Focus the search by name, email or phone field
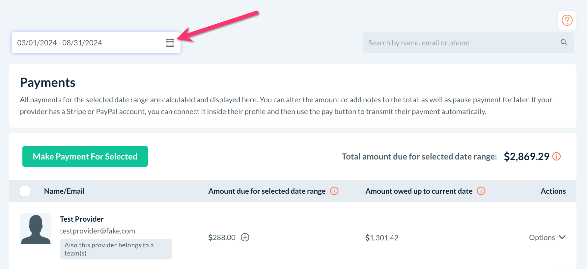Viewport: 587px width, 269px height. coord(461,43)
